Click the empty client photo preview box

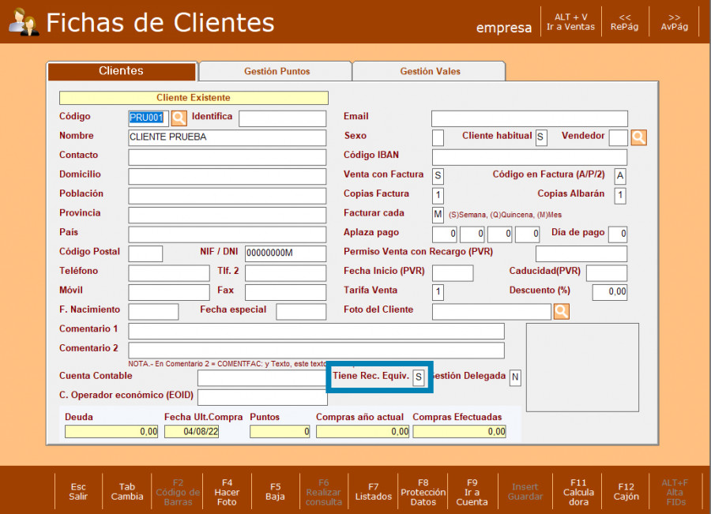click(582, 367)
